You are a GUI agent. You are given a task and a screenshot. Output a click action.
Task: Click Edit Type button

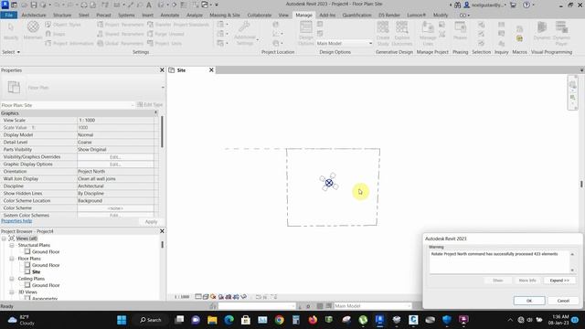150,105
